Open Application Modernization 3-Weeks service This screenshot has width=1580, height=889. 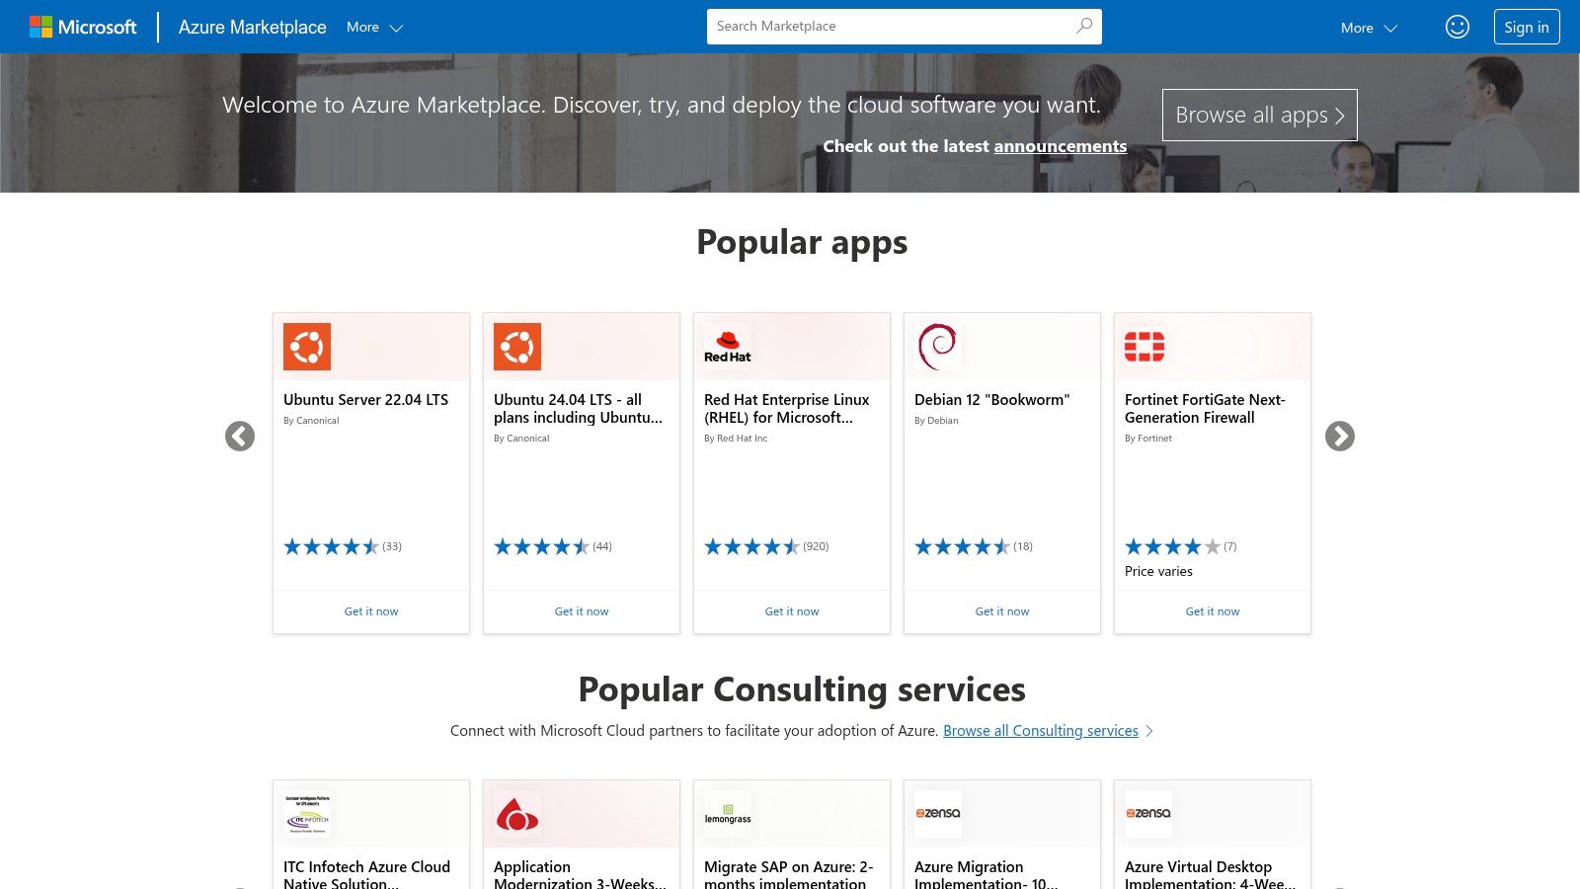(580, 874)
